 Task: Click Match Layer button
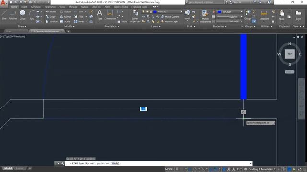pos(169,21)
